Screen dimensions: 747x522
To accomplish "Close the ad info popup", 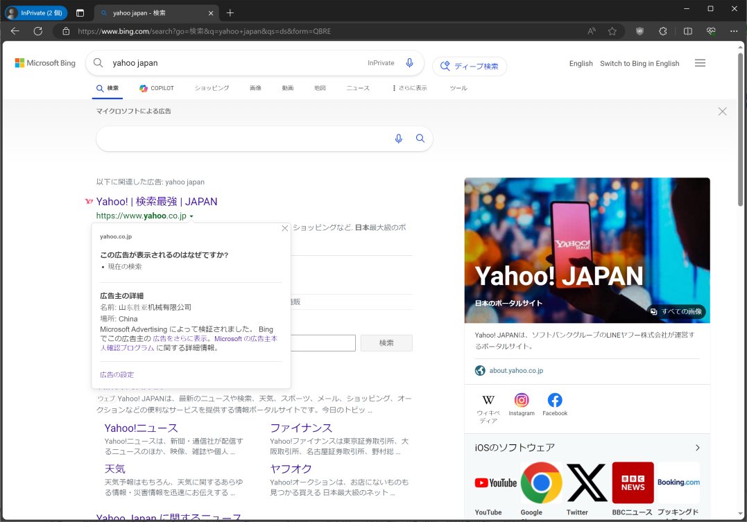I will [285, 228].
